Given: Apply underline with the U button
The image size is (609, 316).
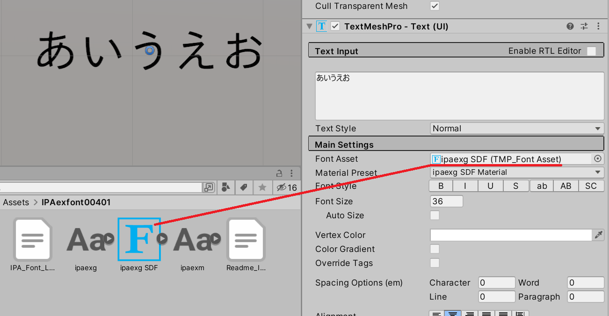Looking at the screenshot, I should point(490,186).
